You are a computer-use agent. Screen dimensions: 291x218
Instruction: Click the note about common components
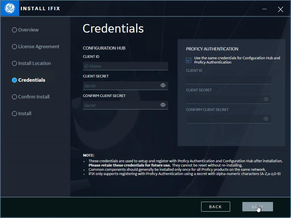pos(177,169)
